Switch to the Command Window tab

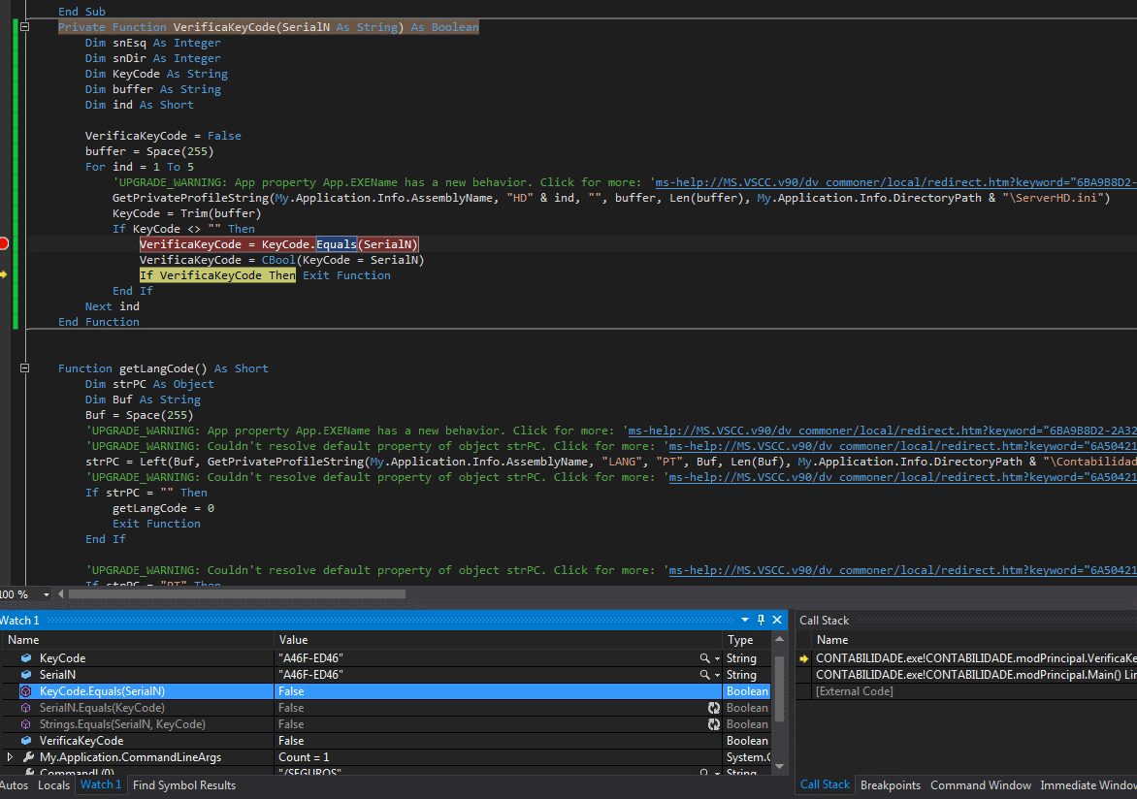(x=980, y=785)
